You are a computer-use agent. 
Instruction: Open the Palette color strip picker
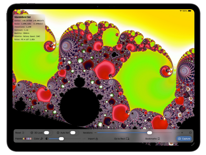27,139
